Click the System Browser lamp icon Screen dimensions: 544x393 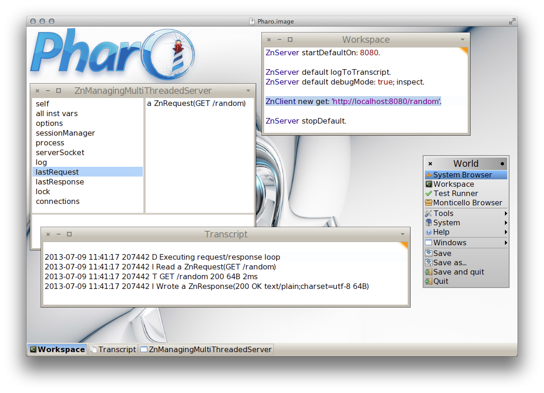[429, 175]
